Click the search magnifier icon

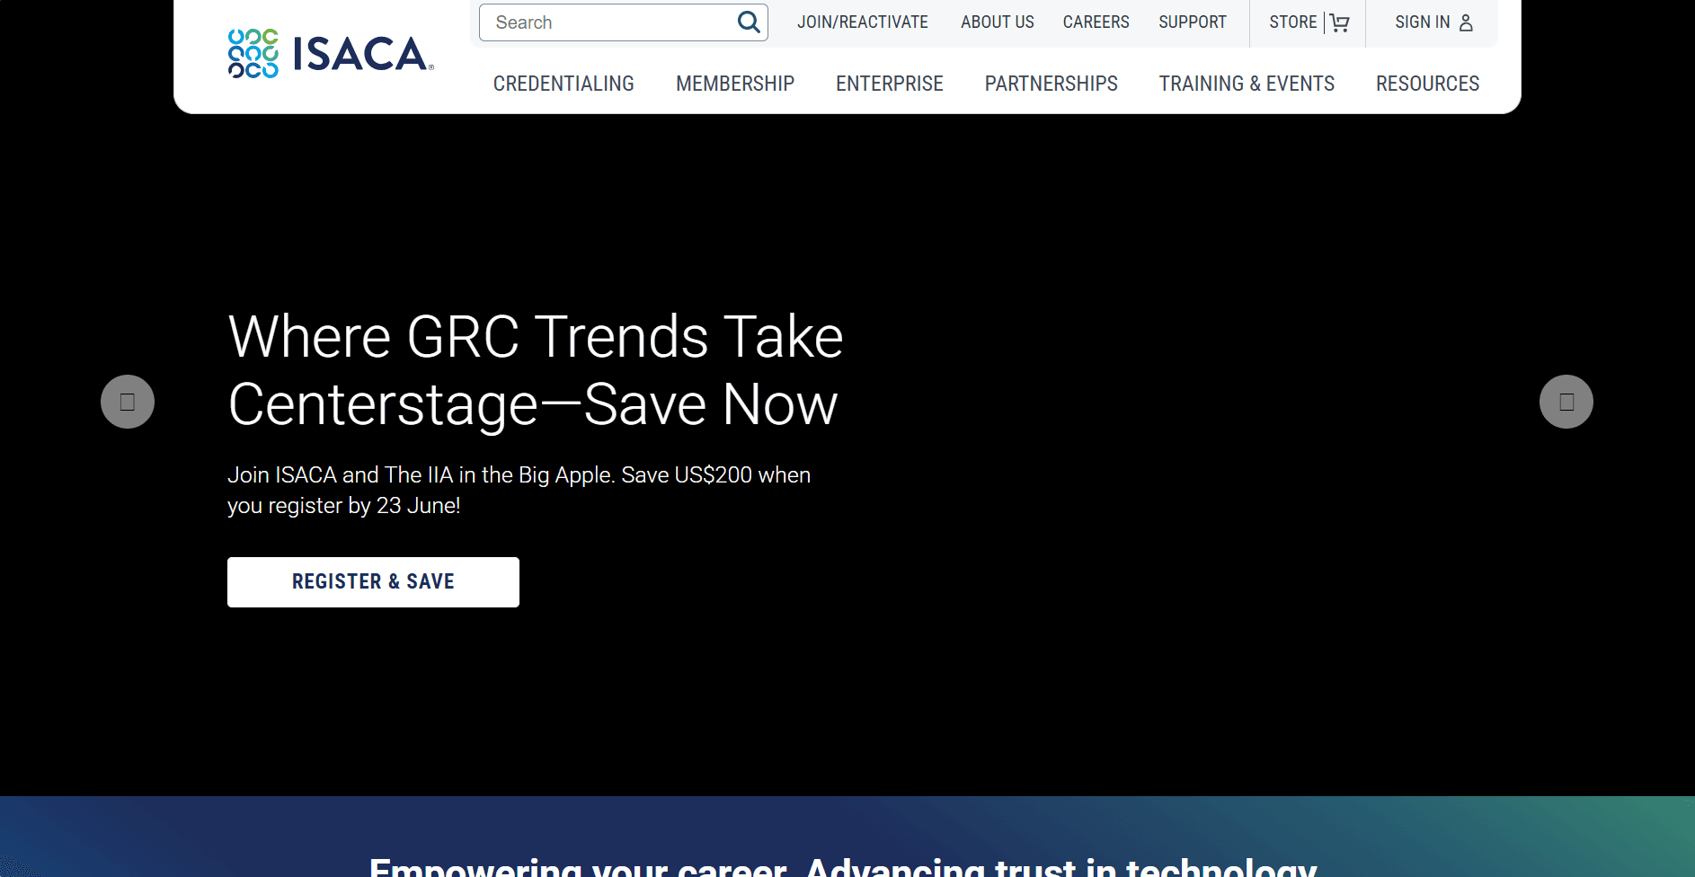(749, 22)
